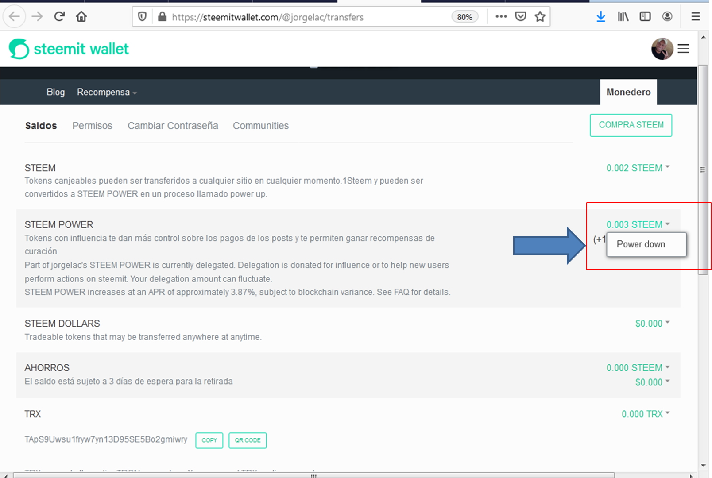Go forward in browser history
The image size is (712, 478).
[x=37, y=17]
